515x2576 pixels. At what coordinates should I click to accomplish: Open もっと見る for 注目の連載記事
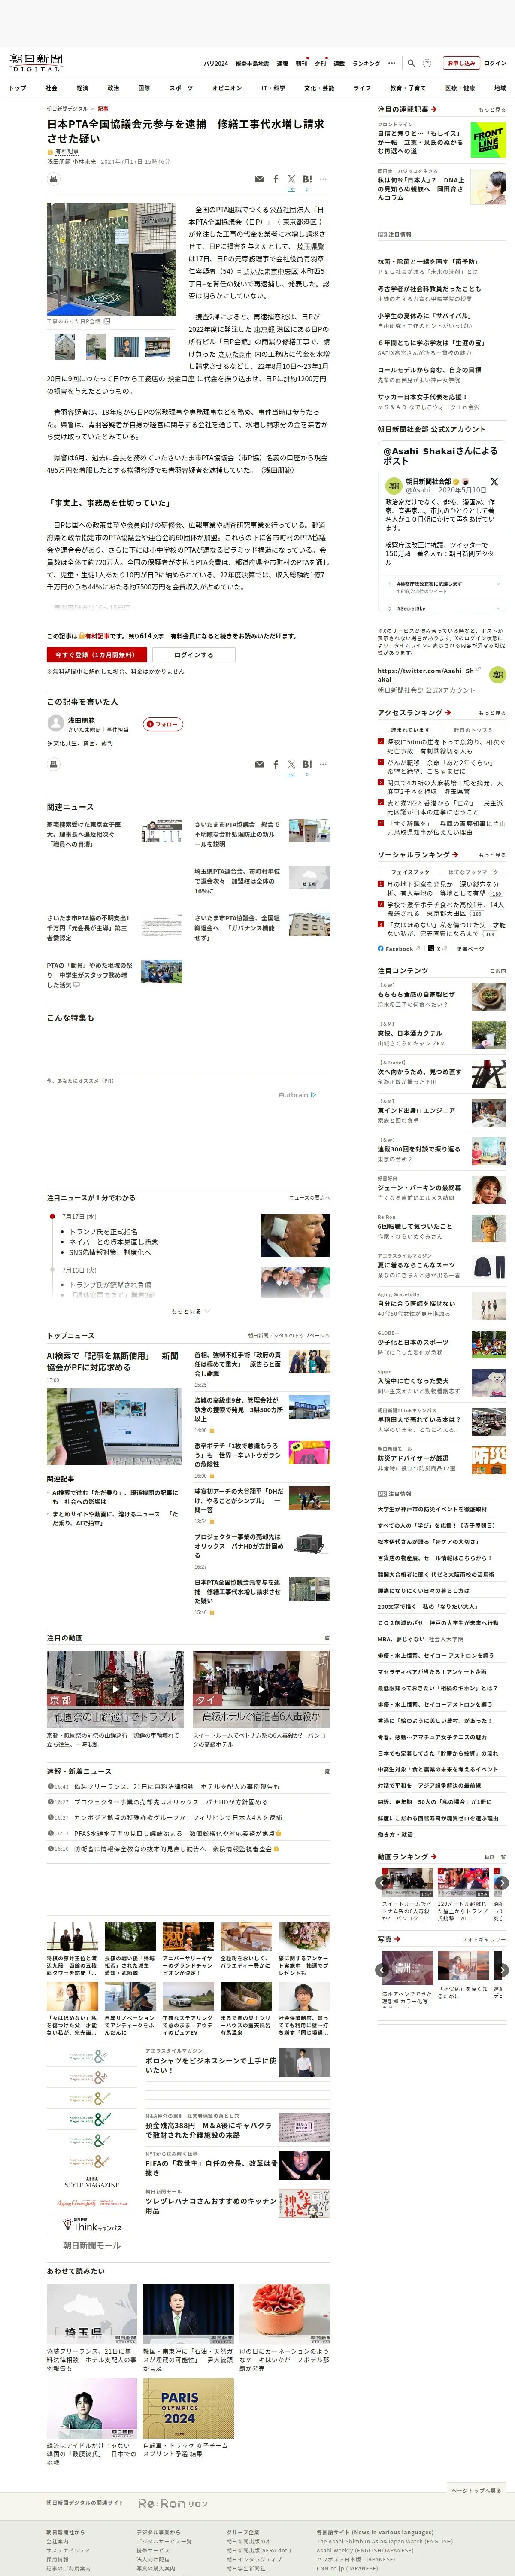[491, 110]
